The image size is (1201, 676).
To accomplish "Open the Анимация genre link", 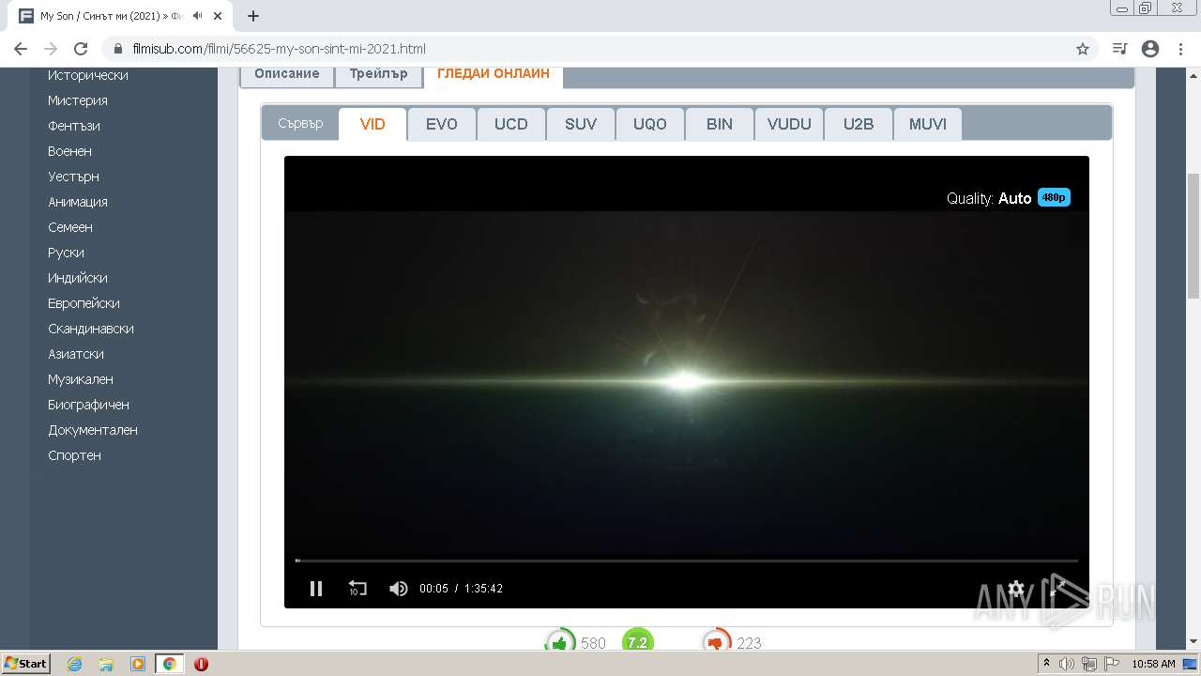I will point(78,202).
